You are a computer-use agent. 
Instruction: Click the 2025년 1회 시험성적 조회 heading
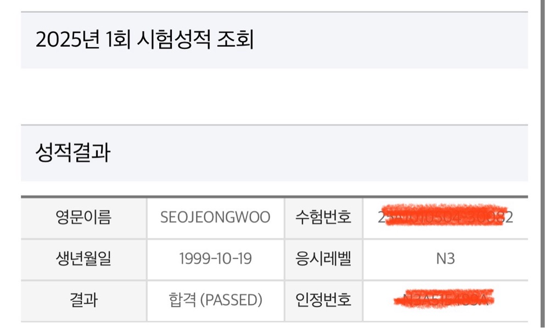coord(144,39)
